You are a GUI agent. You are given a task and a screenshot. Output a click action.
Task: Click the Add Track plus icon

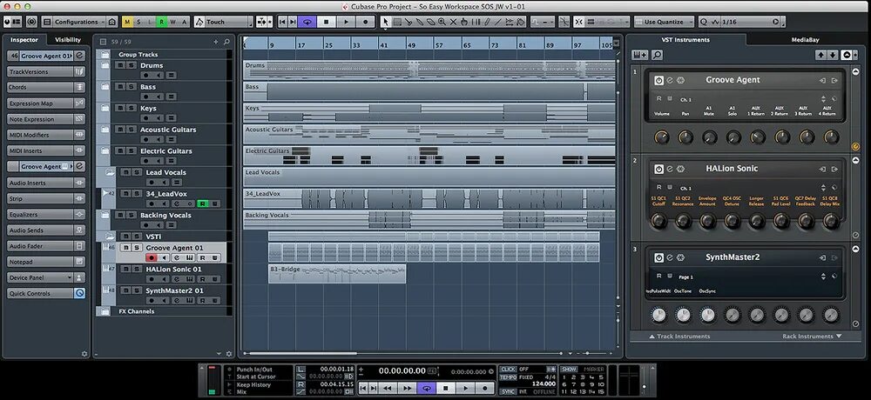[x=216, y=42]
